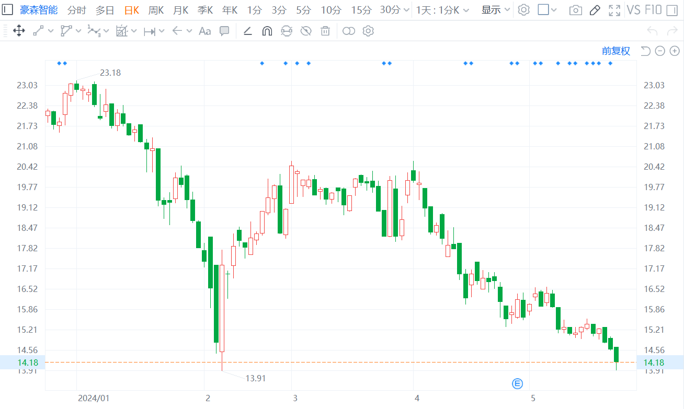Expand the wave tools dropdown arrow
This screenshot has width=684, height=409.
coord(106,31)
